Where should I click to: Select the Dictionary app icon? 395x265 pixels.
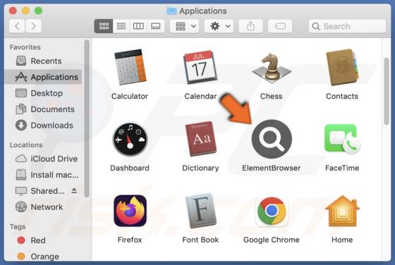(x=200, y=139)
